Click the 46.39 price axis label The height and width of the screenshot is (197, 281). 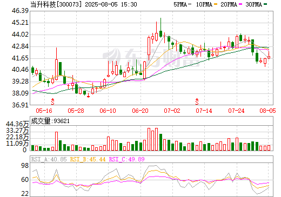coord(20,11)
